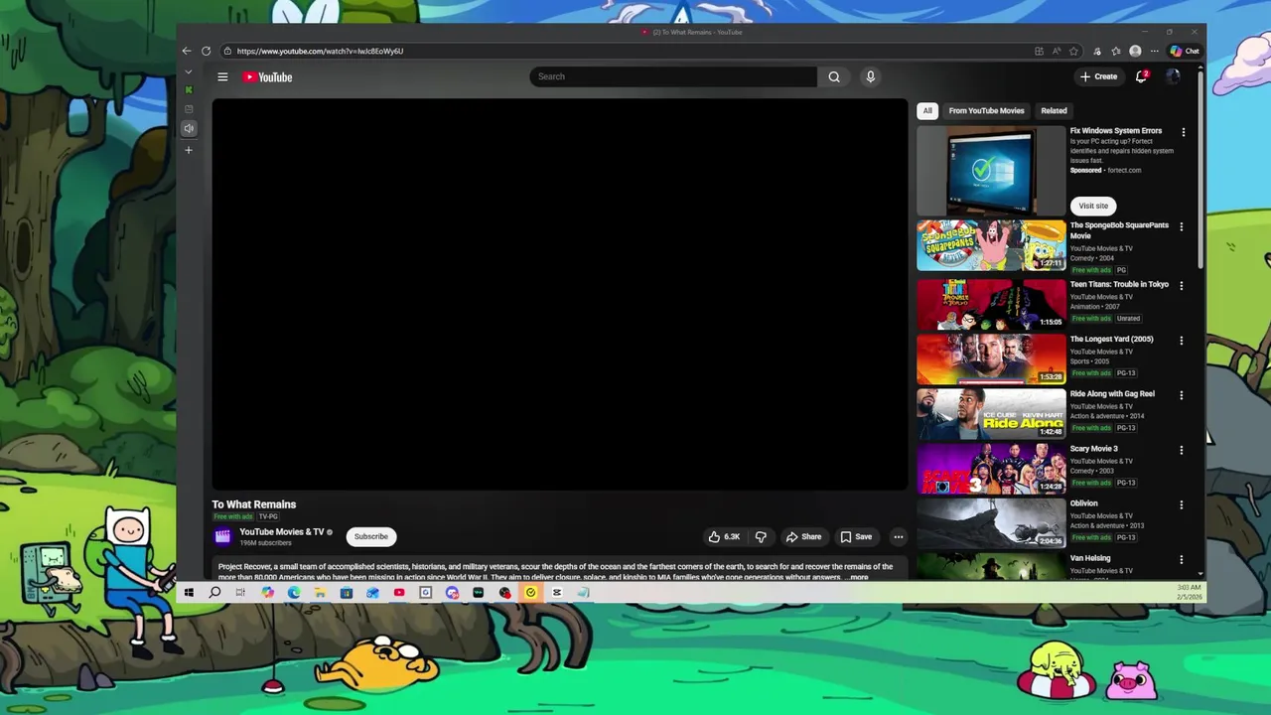
Task: Open options for Ride Along with Gag Reel
Action: [1181, 394]
